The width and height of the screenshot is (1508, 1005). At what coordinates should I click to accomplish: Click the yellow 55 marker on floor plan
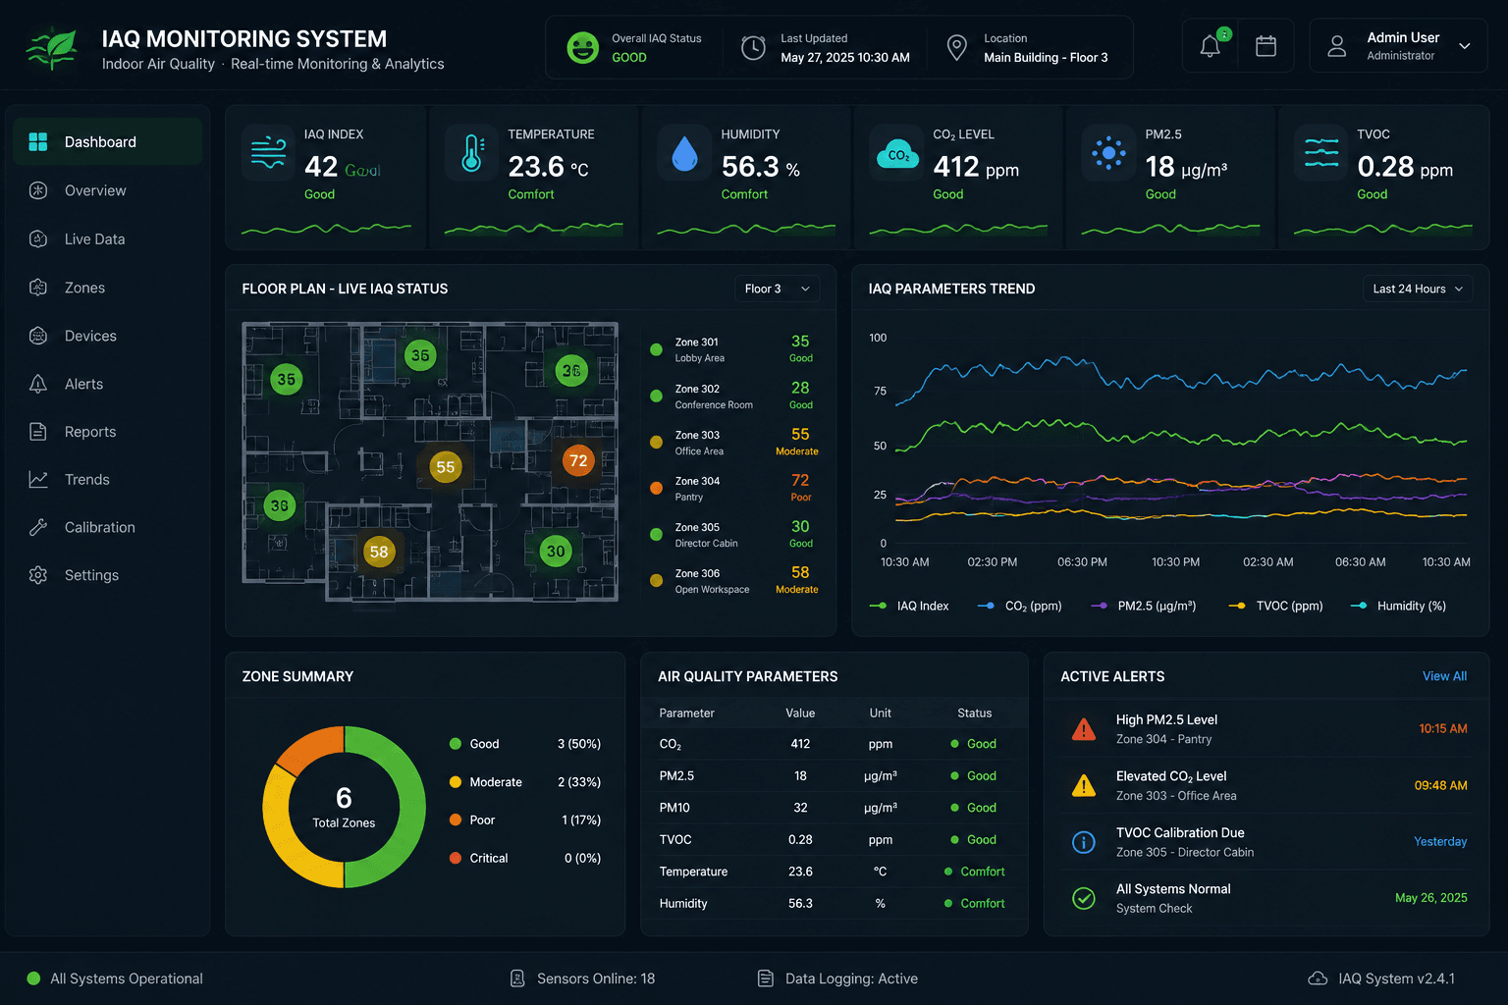(445, 467)
